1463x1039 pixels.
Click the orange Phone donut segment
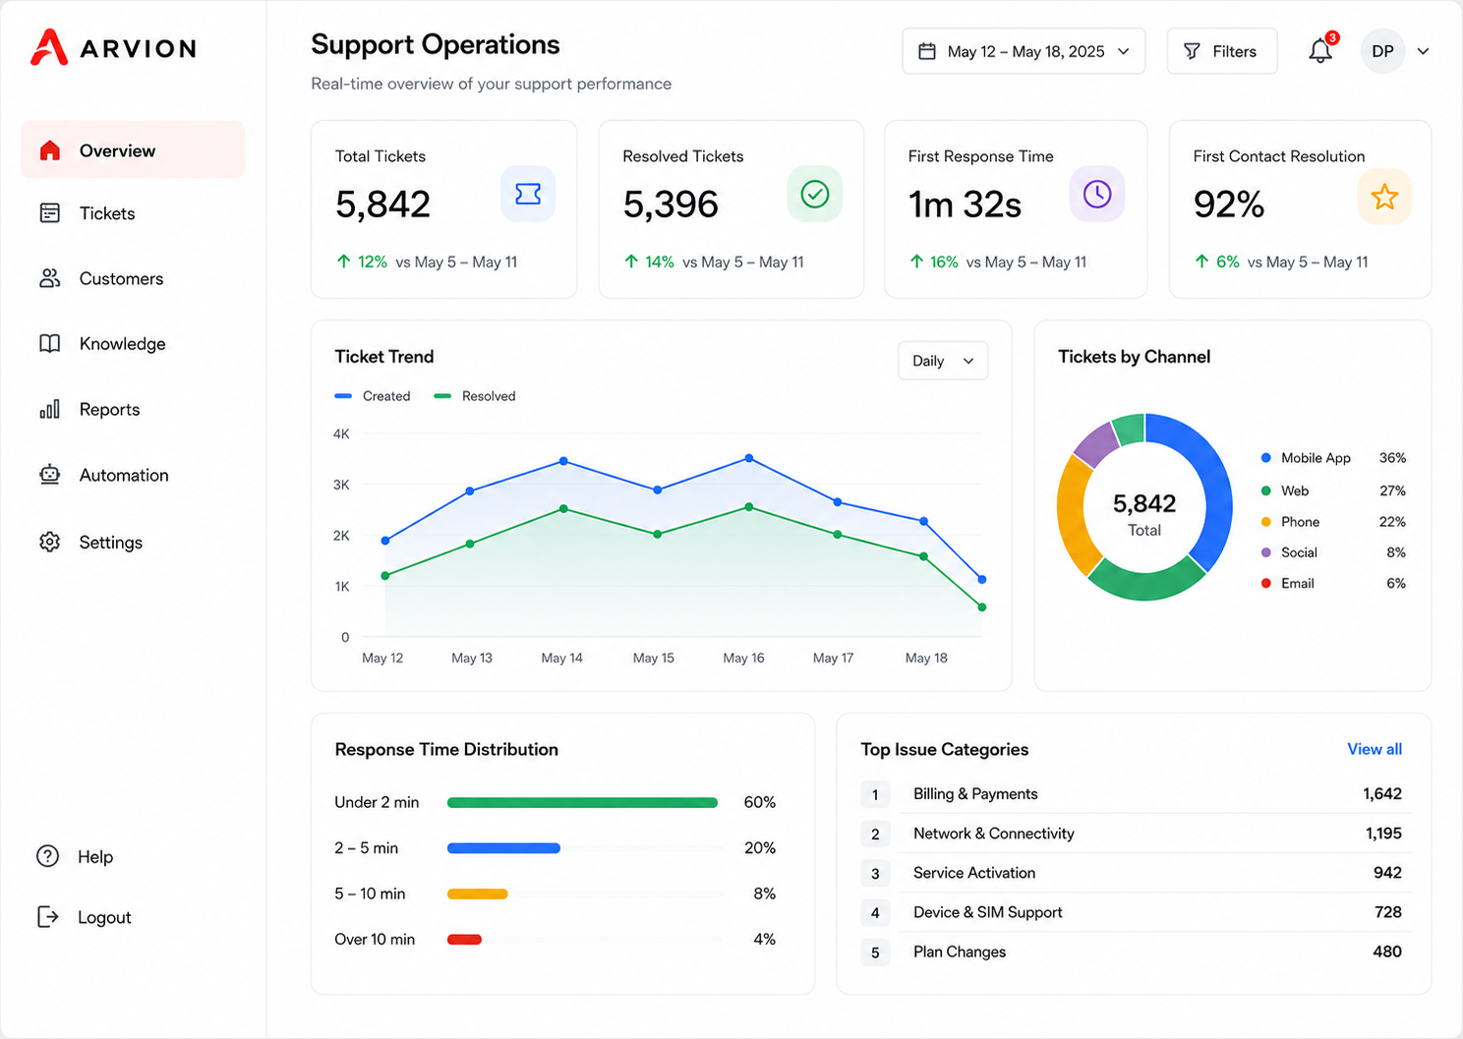pos(1073,513)
